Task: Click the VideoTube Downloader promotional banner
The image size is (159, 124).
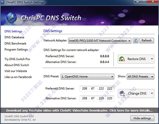Action: pyautogui.click(x=79, y=110)
